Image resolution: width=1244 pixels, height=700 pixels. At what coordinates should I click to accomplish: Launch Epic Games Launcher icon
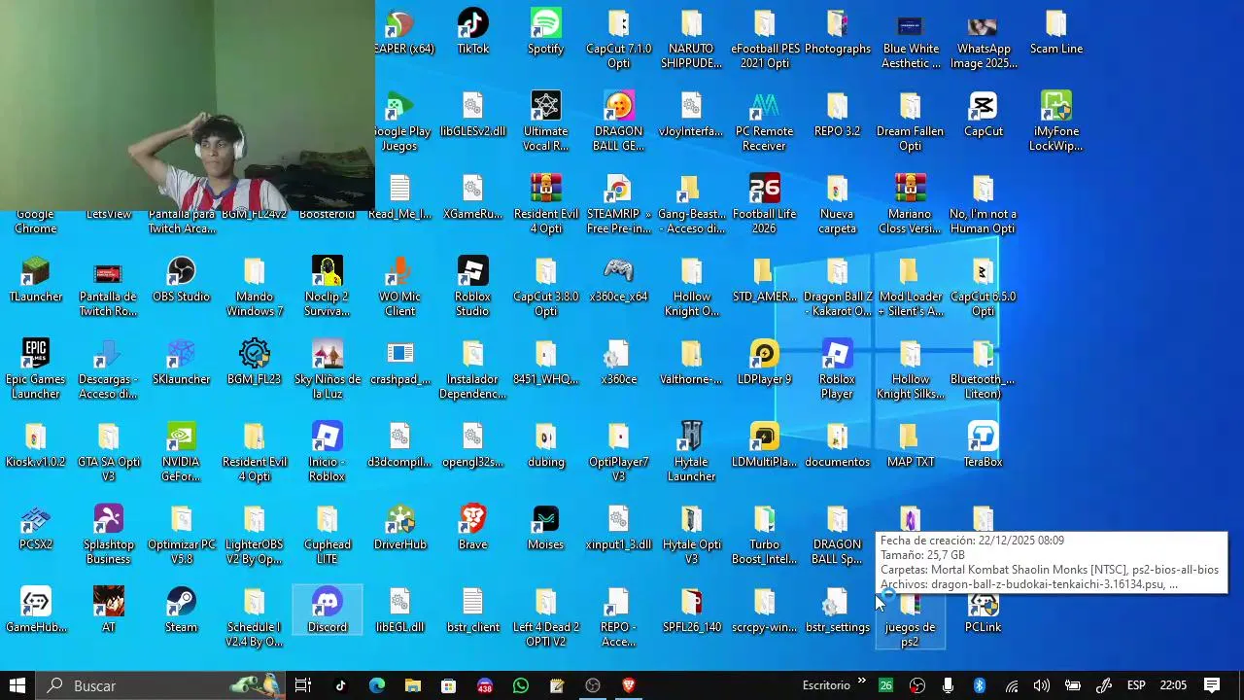tap(35, 369)
